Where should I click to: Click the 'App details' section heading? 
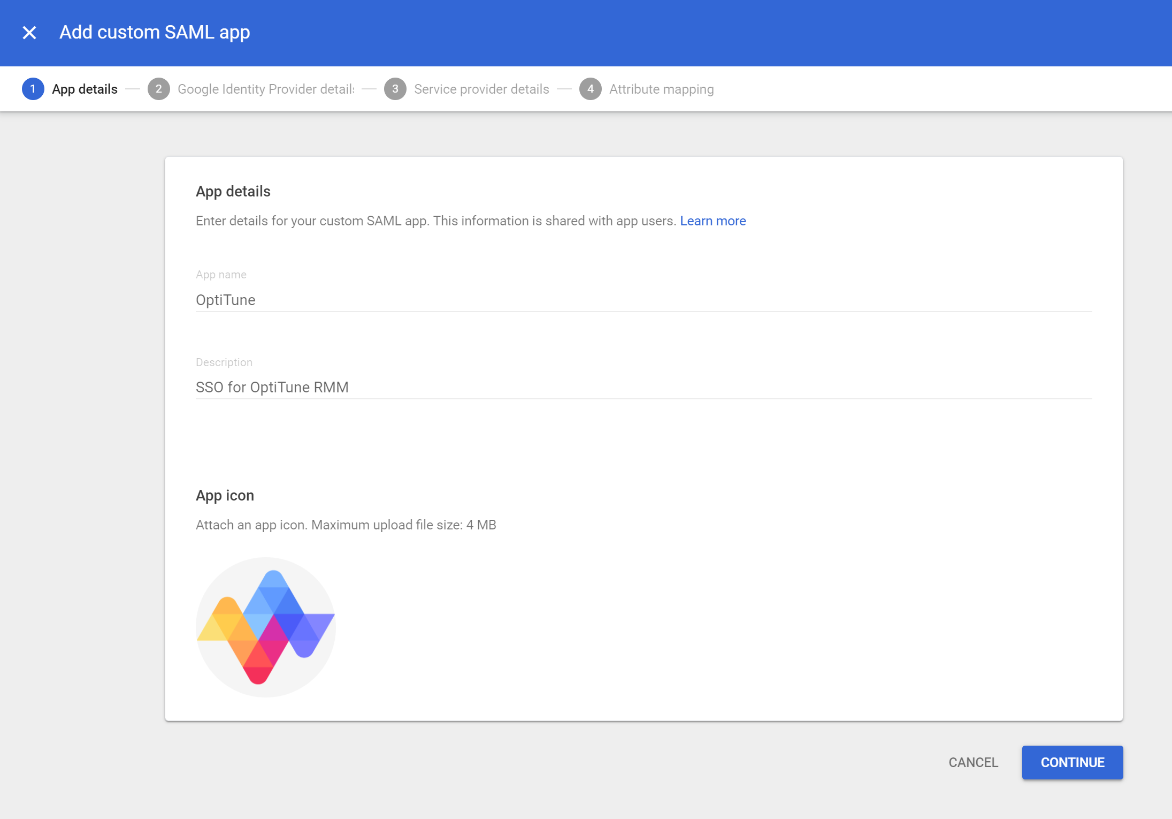[x=233, y=192]
